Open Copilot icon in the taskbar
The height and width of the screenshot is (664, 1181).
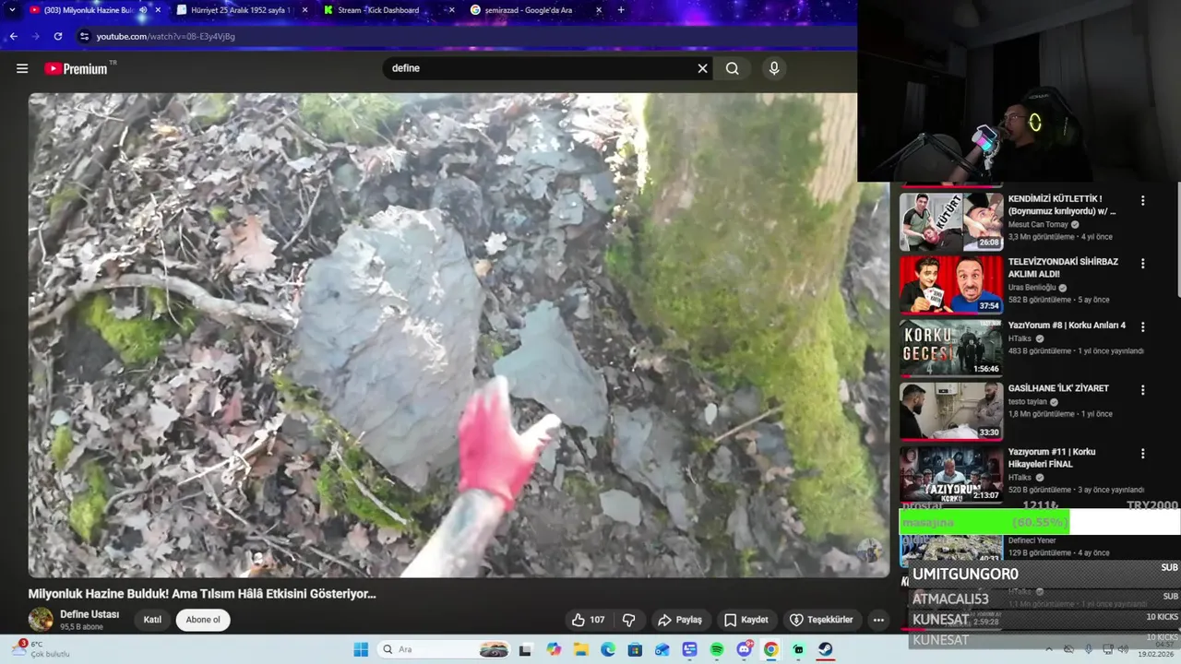(x=554, y=649)
